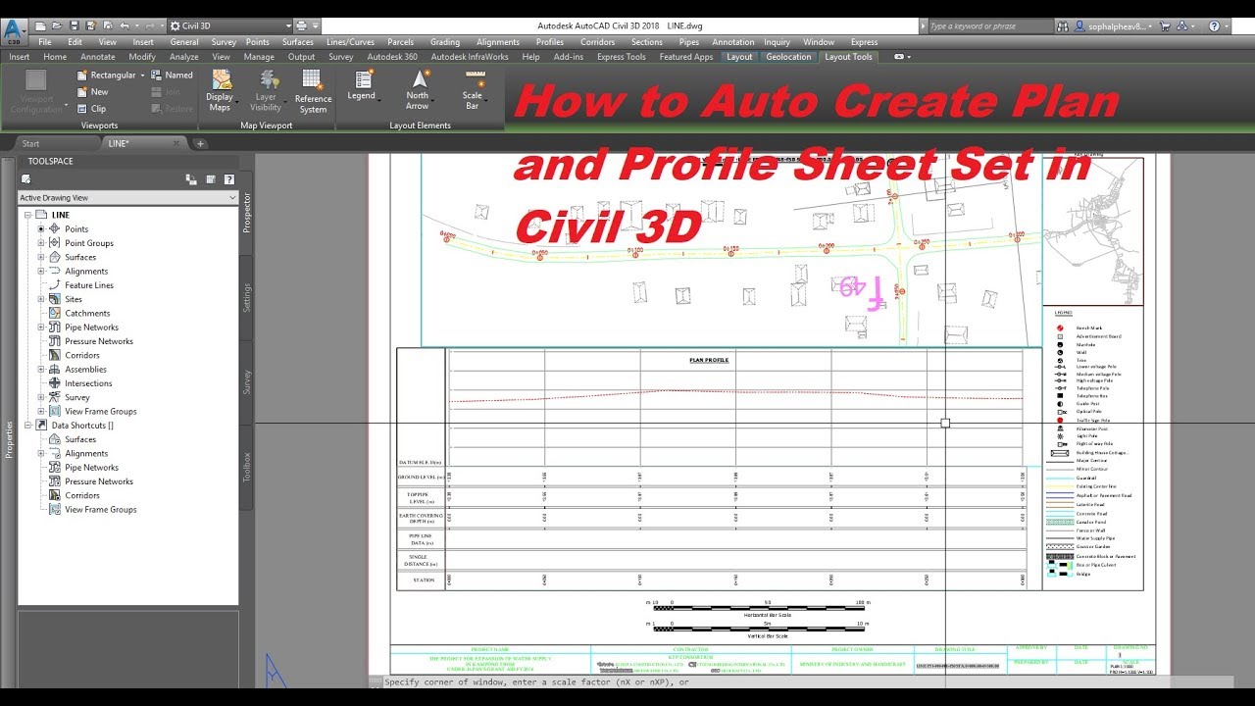Collapse the Data Shortcuts tree node
Image resolution: width=1255 pixels, height=706 pixels.
(28, 426)
